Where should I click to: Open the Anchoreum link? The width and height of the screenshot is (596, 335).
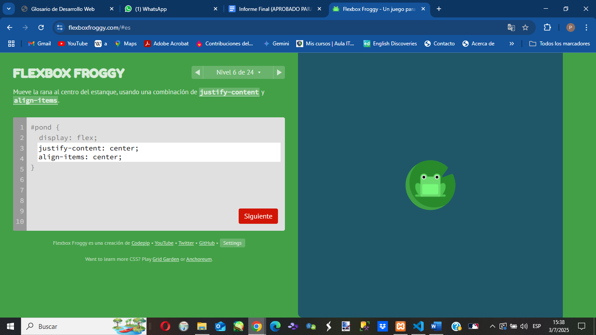pyautogui.click(x=199, y=259)
